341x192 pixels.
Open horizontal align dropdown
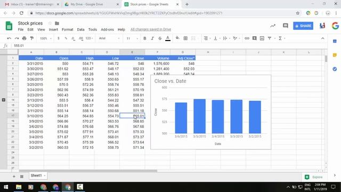pyautogui.click(x=207, y=38)
